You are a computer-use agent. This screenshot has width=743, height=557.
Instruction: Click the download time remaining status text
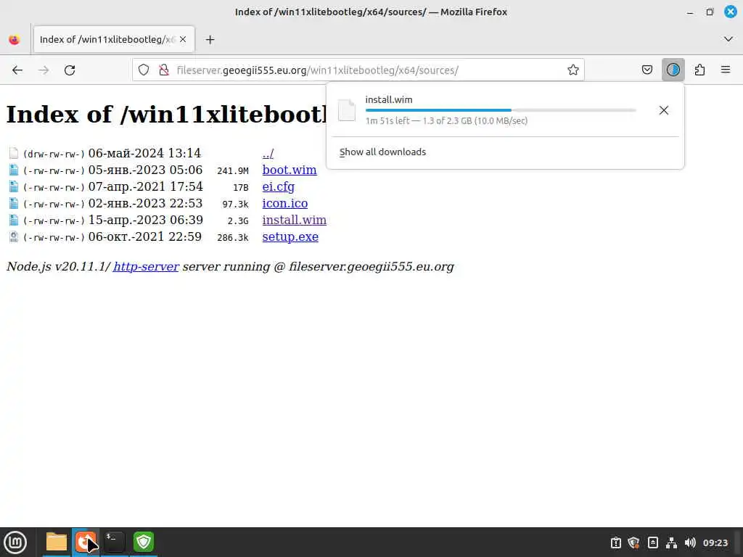(446, 121)
